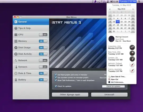Turn off the Battery switch
The height and width of the screenshot is (112, 143).
[43, 80]
